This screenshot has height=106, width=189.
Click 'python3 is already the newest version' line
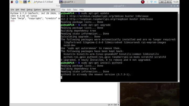[96, 75]
